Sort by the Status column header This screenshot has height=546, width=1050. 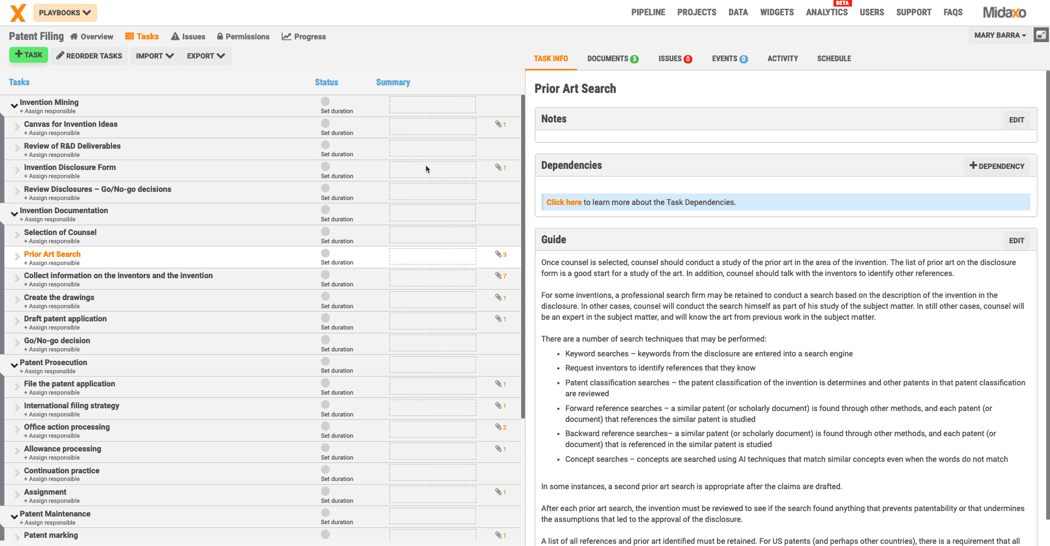(x=326, y=82)
